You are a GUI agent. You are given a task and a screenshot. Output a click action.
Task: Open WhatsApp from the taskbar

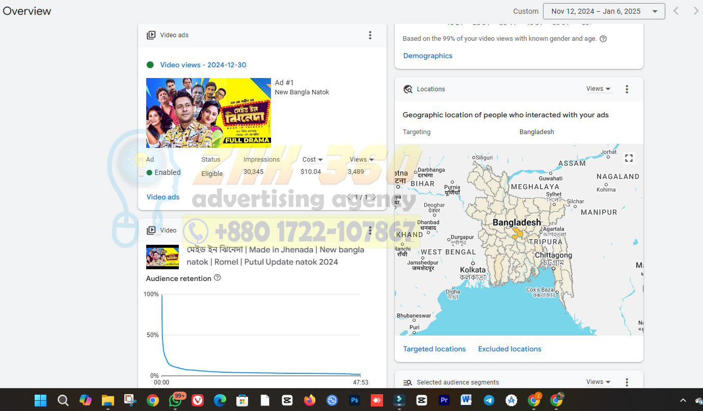point(176,400)
